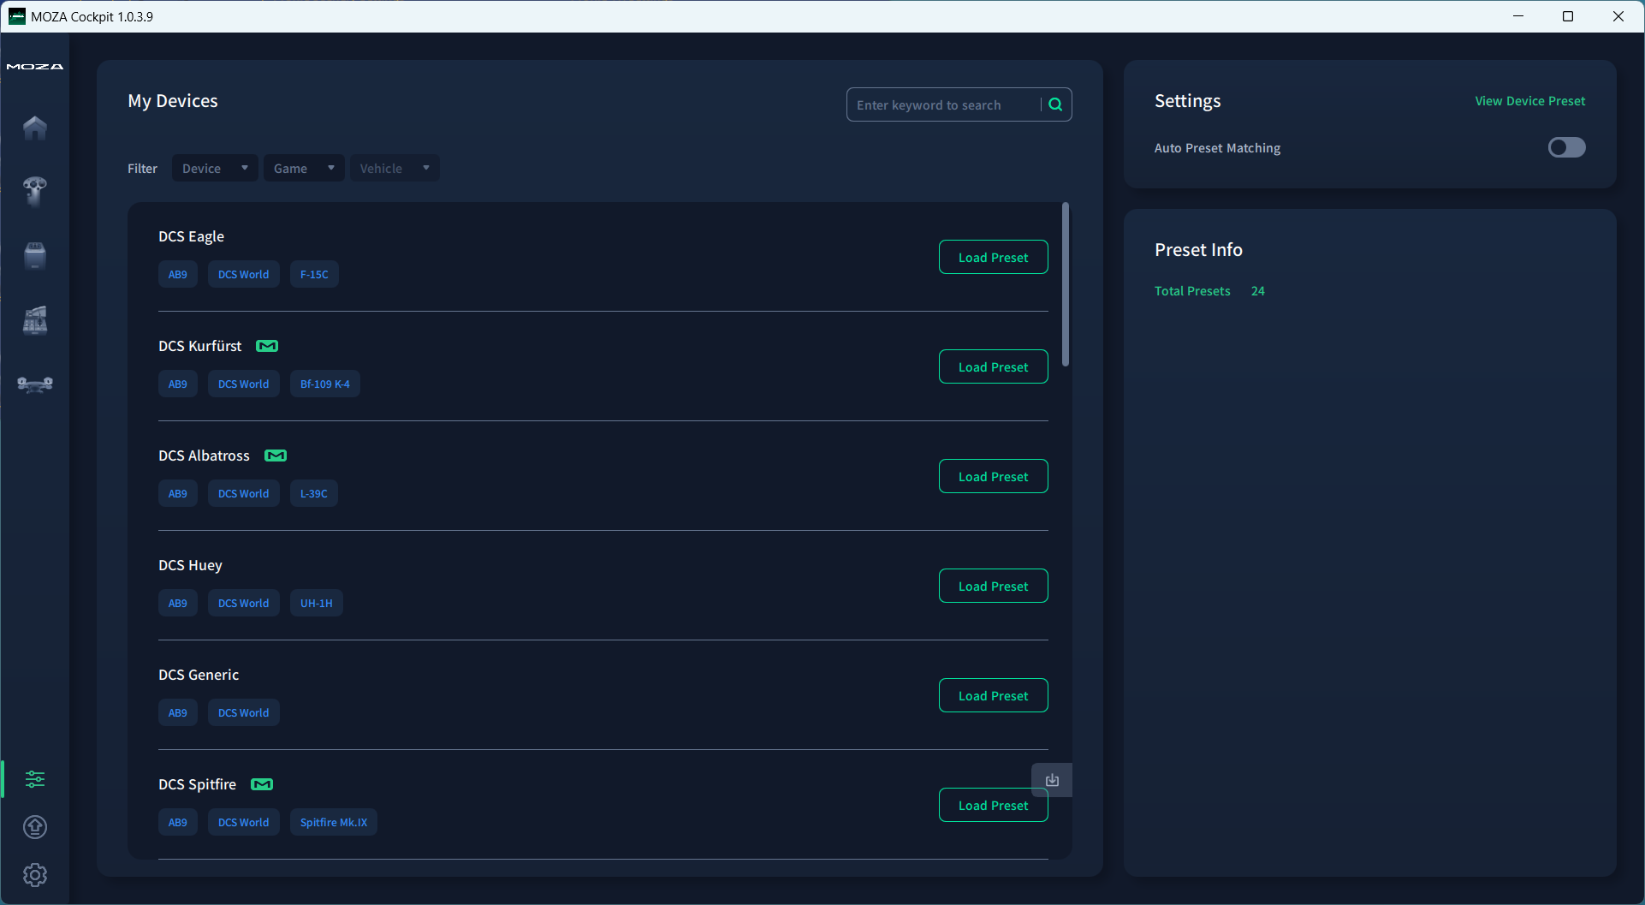Click the import preset icon near list bottom

pos(1052,780)
